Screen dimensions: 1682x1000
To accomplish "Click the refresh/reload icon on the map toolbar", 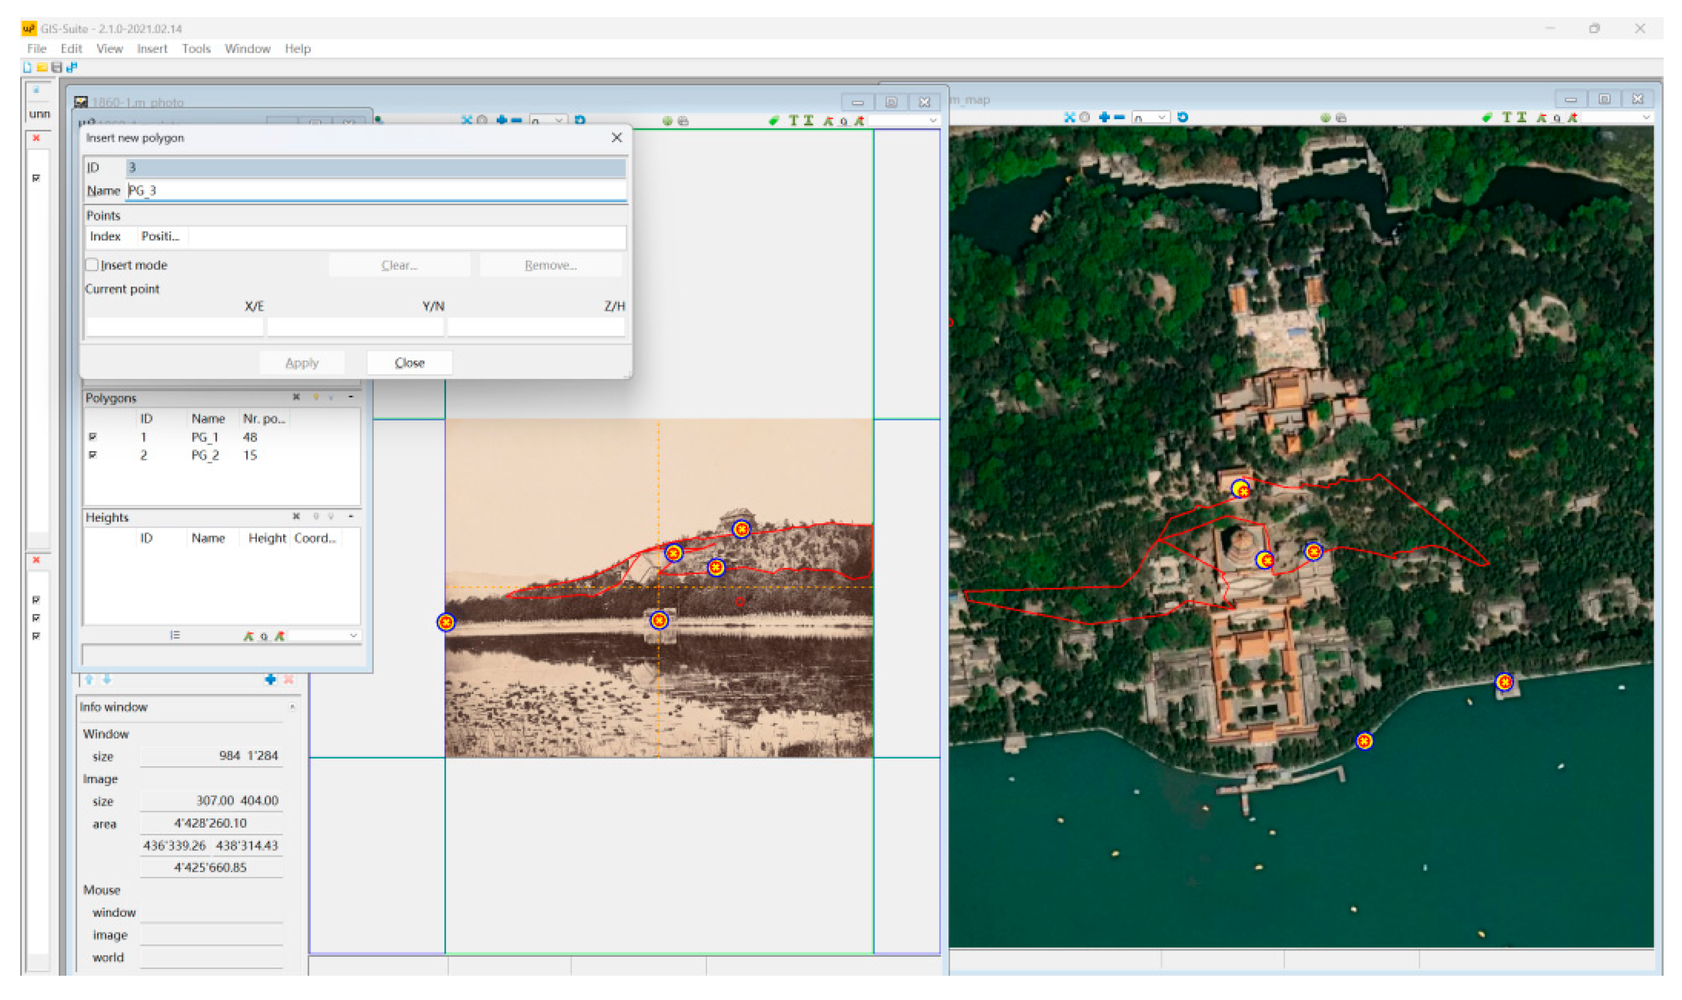I will point(1182,118).
